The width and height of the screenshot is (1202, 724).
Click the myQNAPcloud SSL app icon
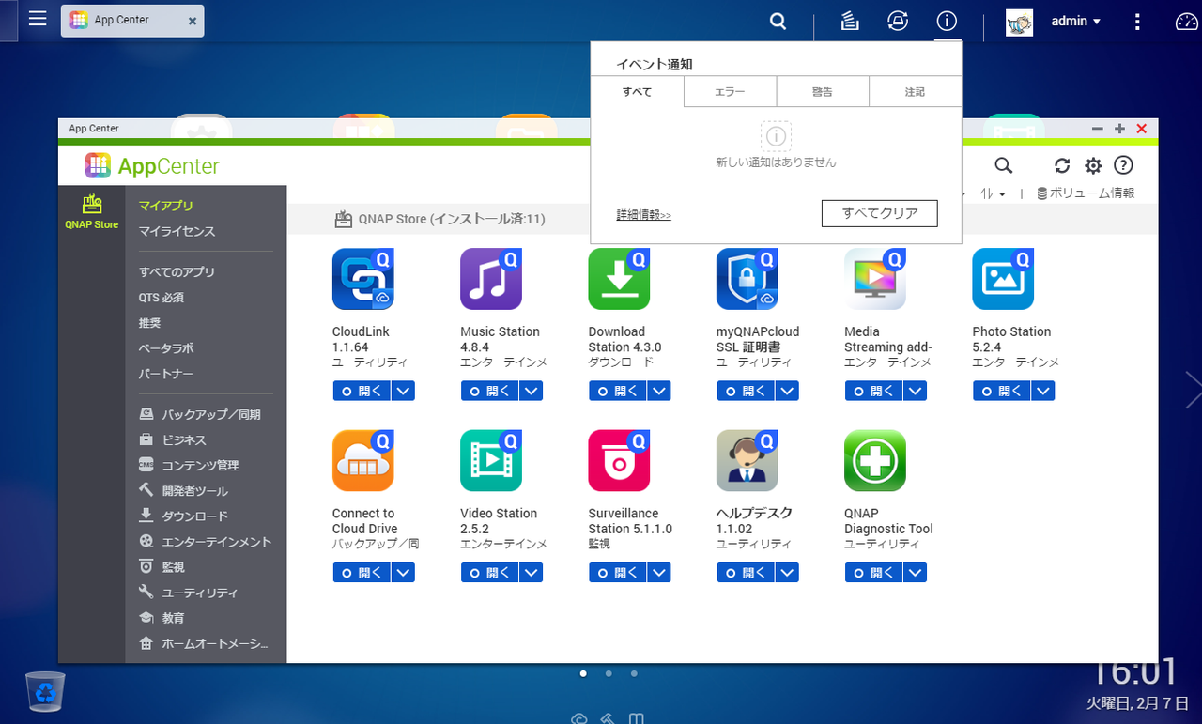point(747,279)
